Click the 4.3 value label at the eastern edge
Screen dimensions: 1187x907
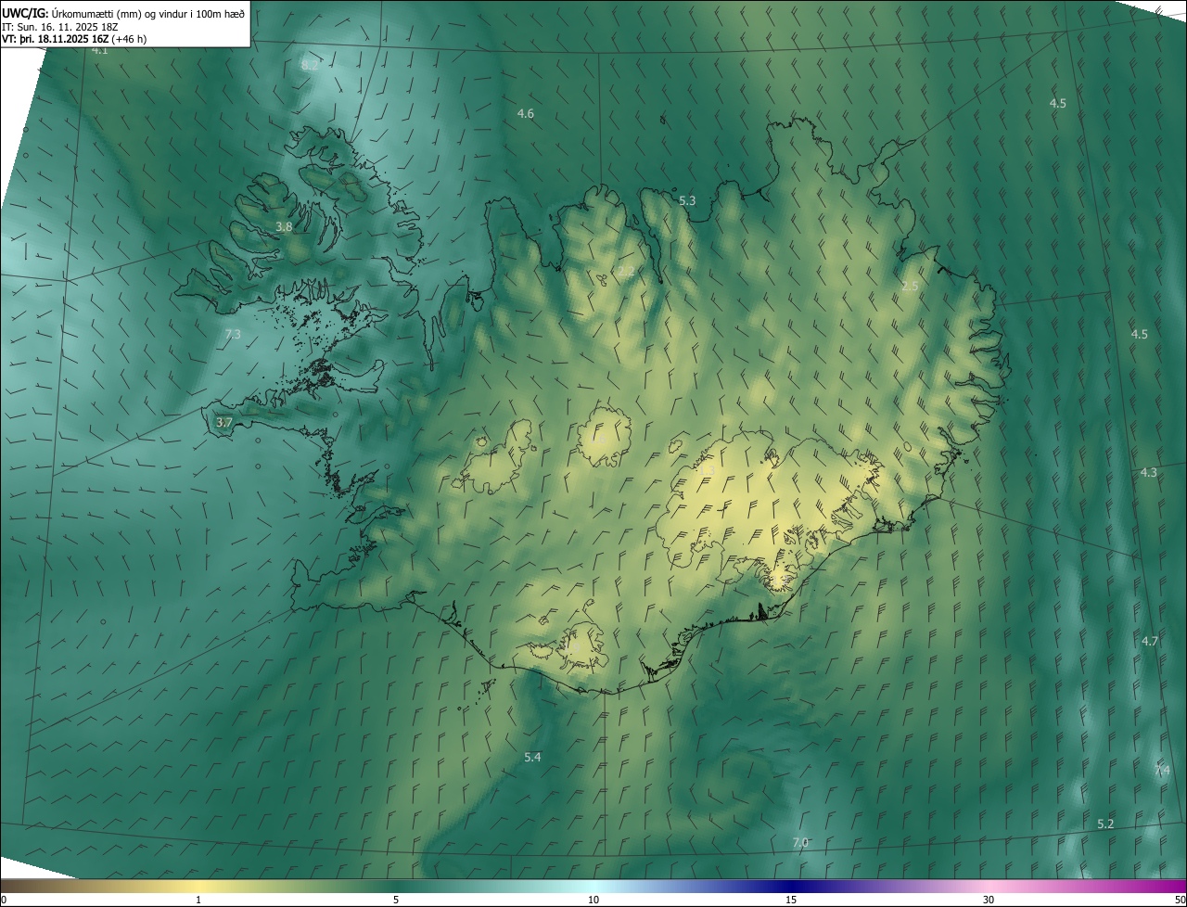[1148, 473]
